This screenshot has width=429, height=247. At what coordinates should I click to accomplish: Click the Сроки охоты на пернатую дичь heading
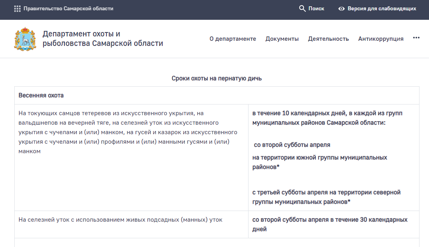pyautogui.click(x=216, y=78)
